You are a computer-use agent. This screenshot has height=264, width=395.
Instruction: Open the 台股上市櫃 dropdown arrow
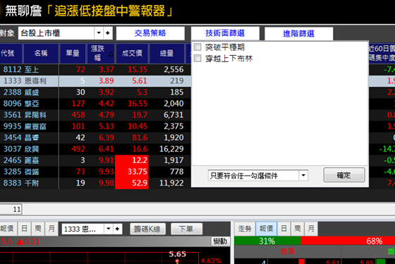99,33
